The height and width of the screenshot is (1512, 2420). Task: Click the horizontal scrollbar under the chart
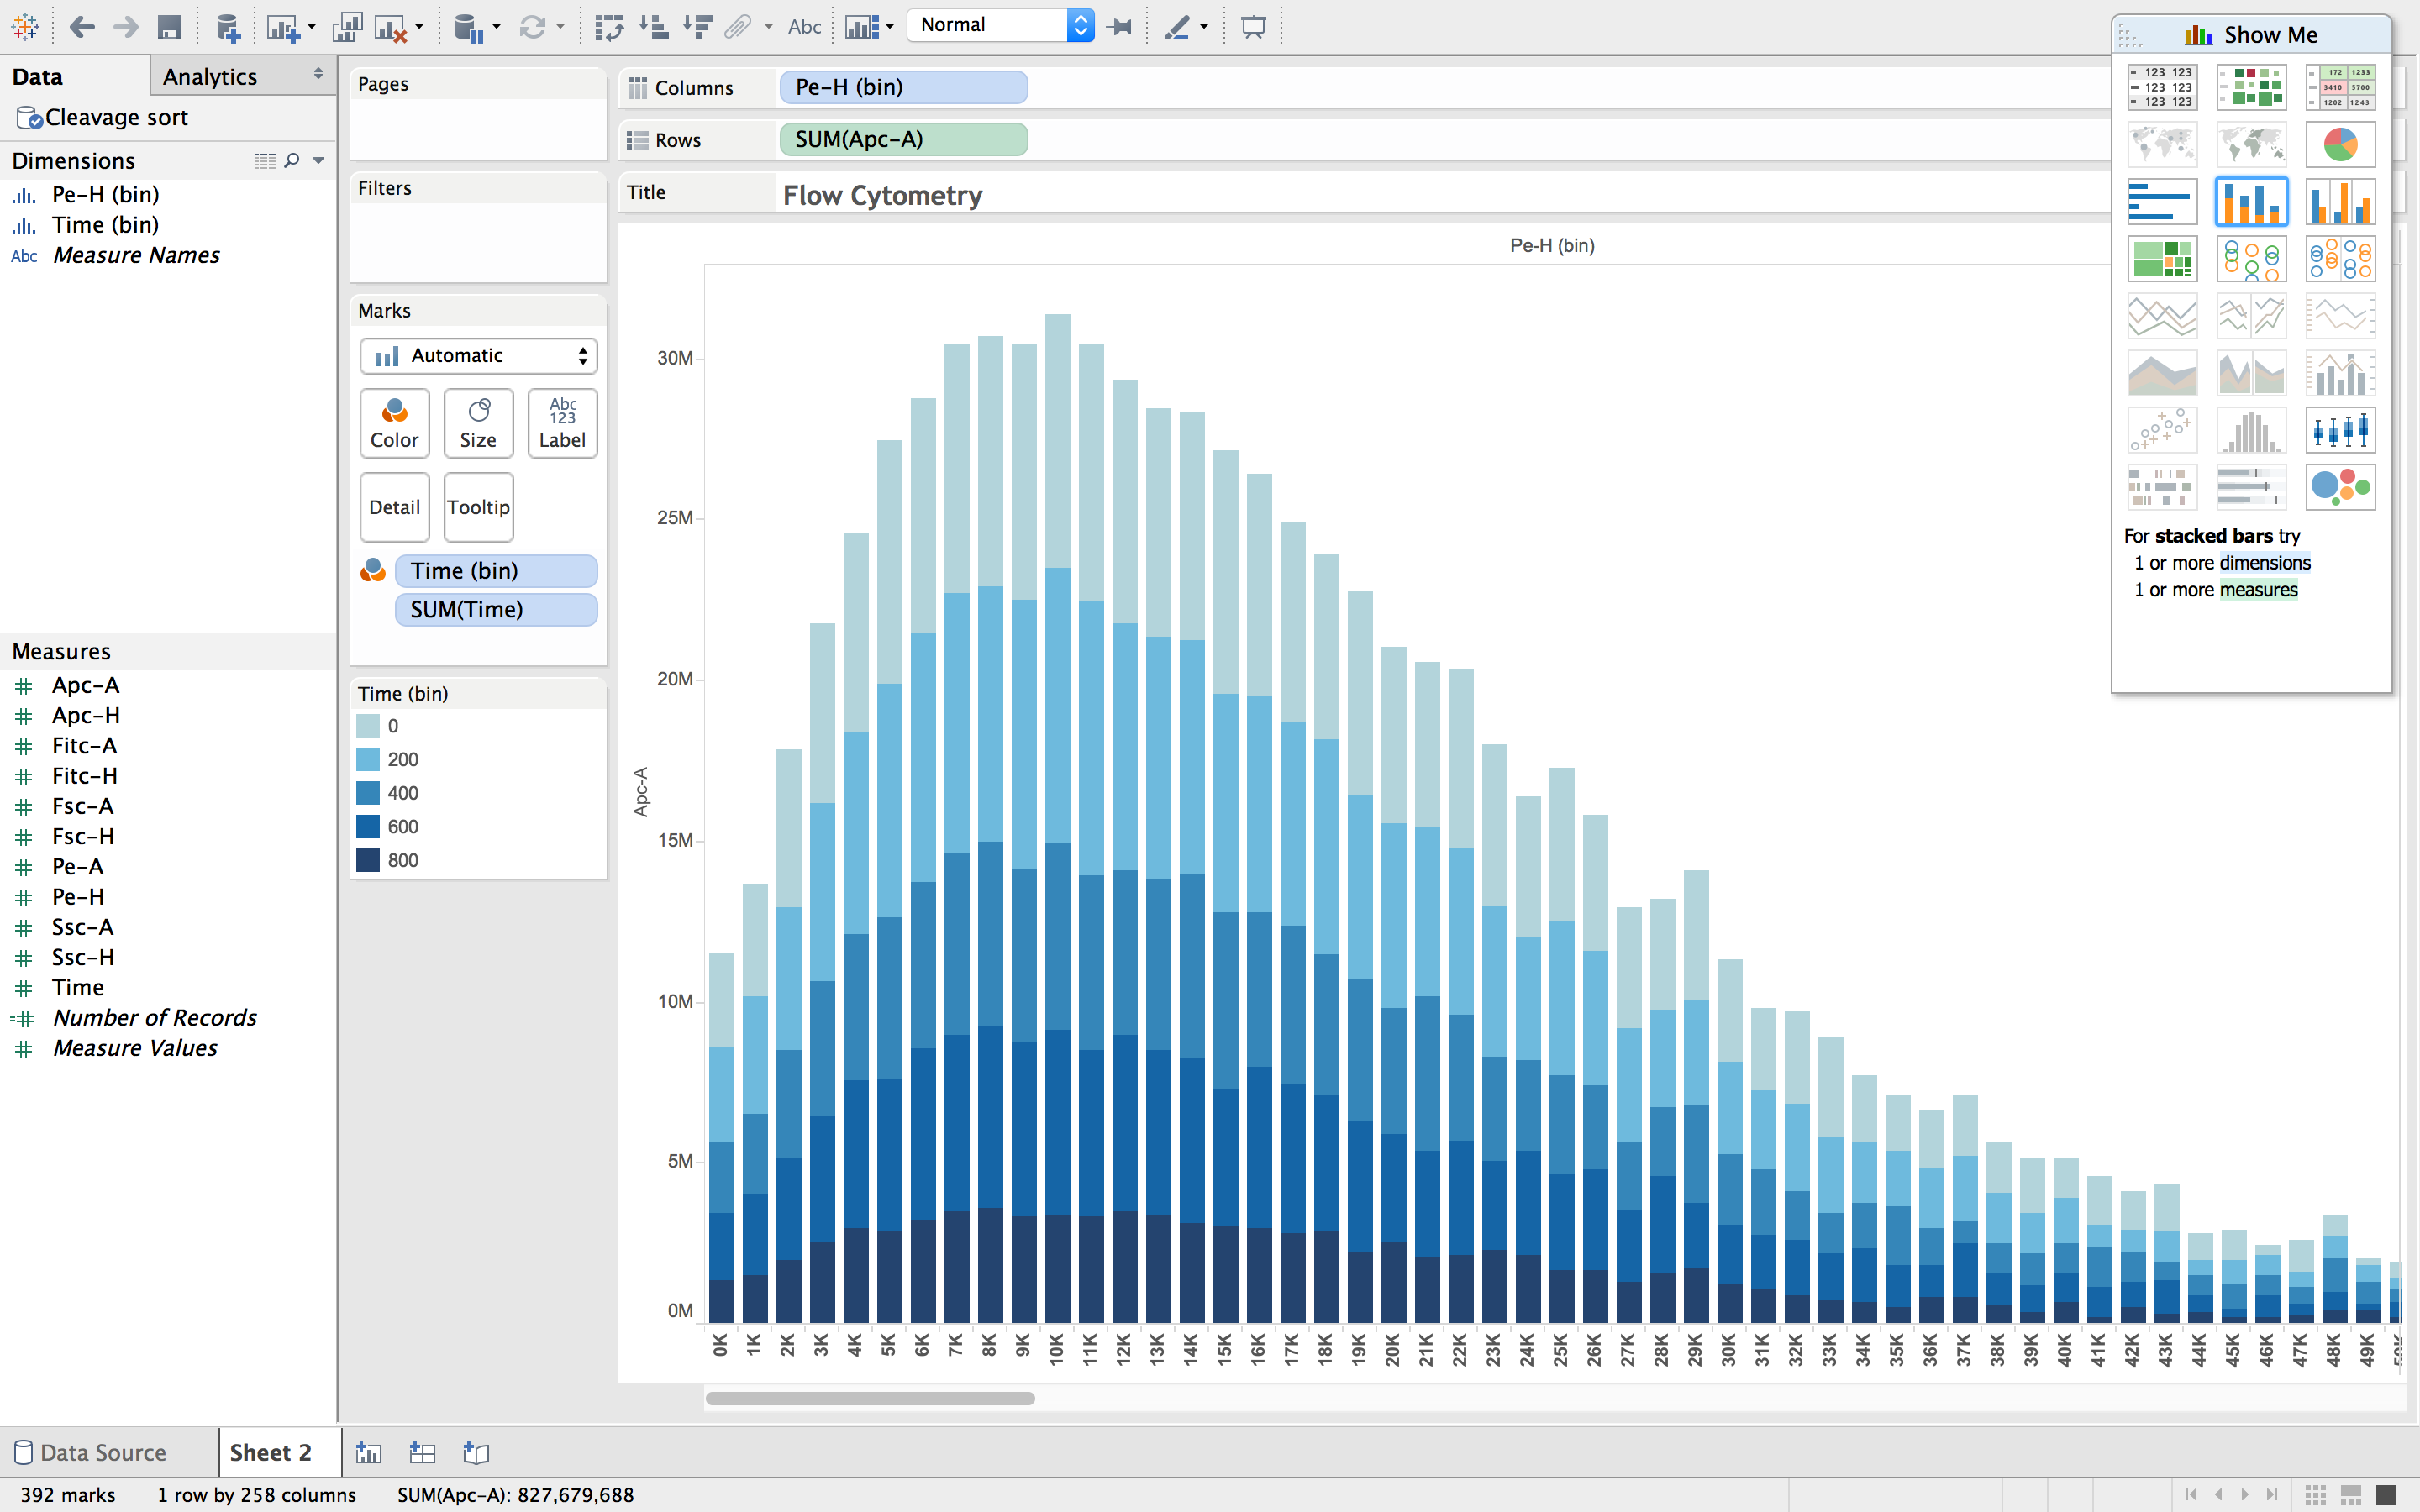tap(870, 1398)
